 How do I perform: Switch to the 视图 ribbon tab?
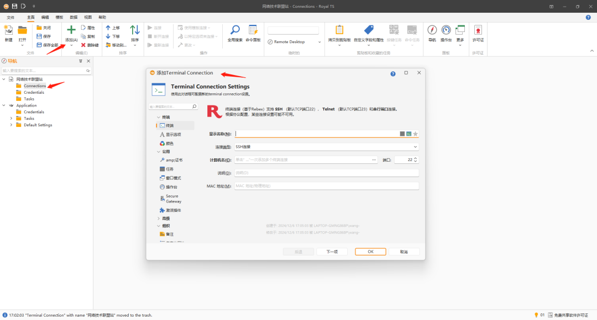(88, 18)
